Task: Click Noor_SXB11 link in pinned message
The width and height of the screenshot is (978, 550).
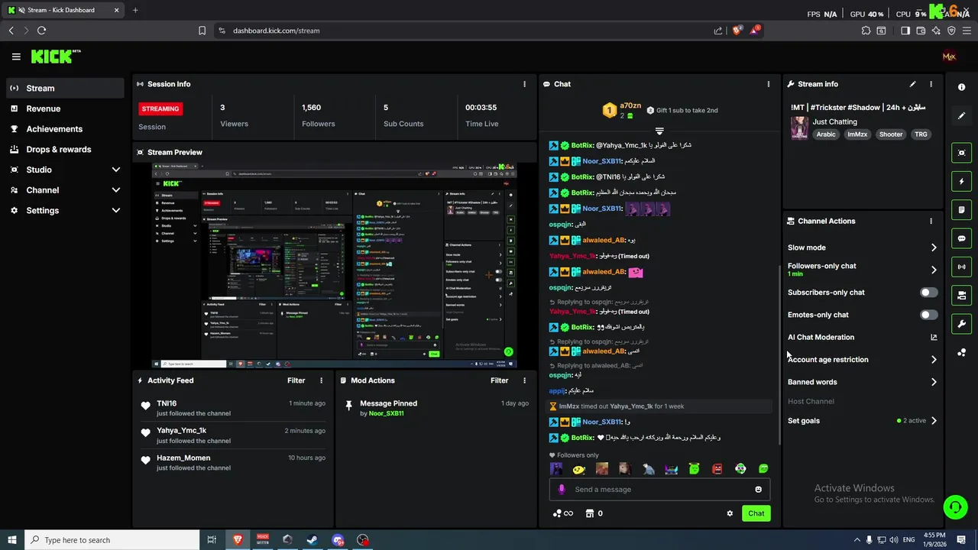Action: (386, 413)
